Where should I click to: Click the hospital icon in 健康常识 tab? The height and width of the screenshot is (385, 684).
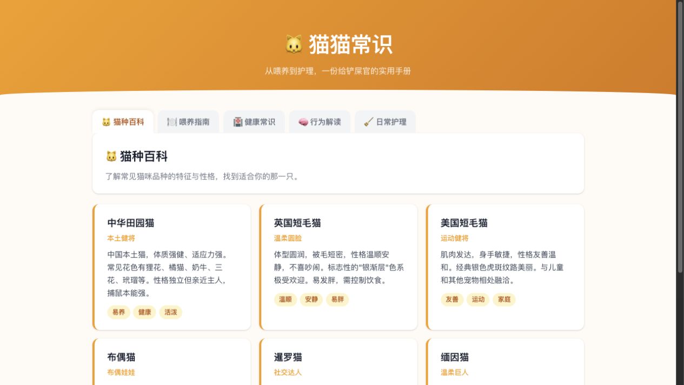point(238,122)
